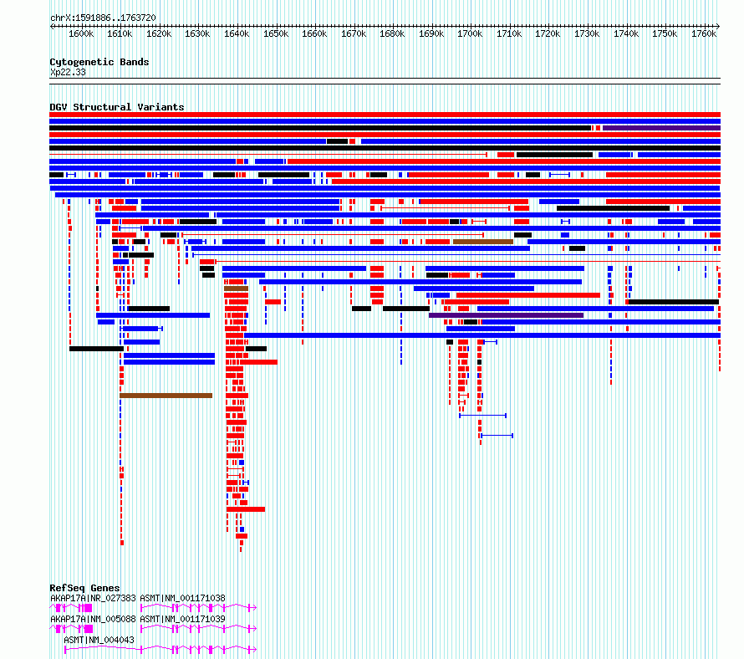Open the DGV Structural Variants track title
The width and height of the screenshot is (744, 659).
click(117, 107)
